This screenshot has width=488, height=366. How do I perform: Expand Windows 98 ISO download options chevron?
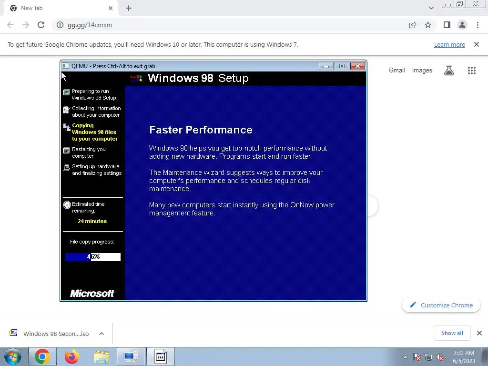click(102, 334)
